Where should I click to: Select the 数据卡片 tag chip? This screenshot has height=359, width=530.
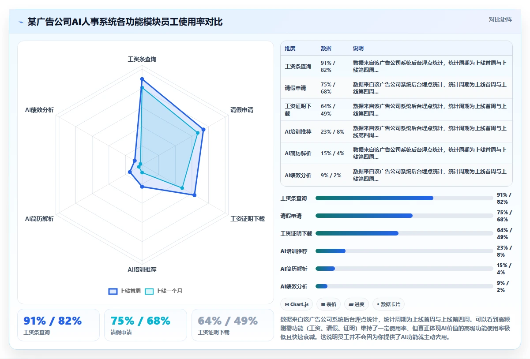[388, 304]
